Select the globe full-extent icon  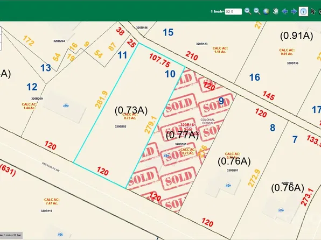[266, 11]
